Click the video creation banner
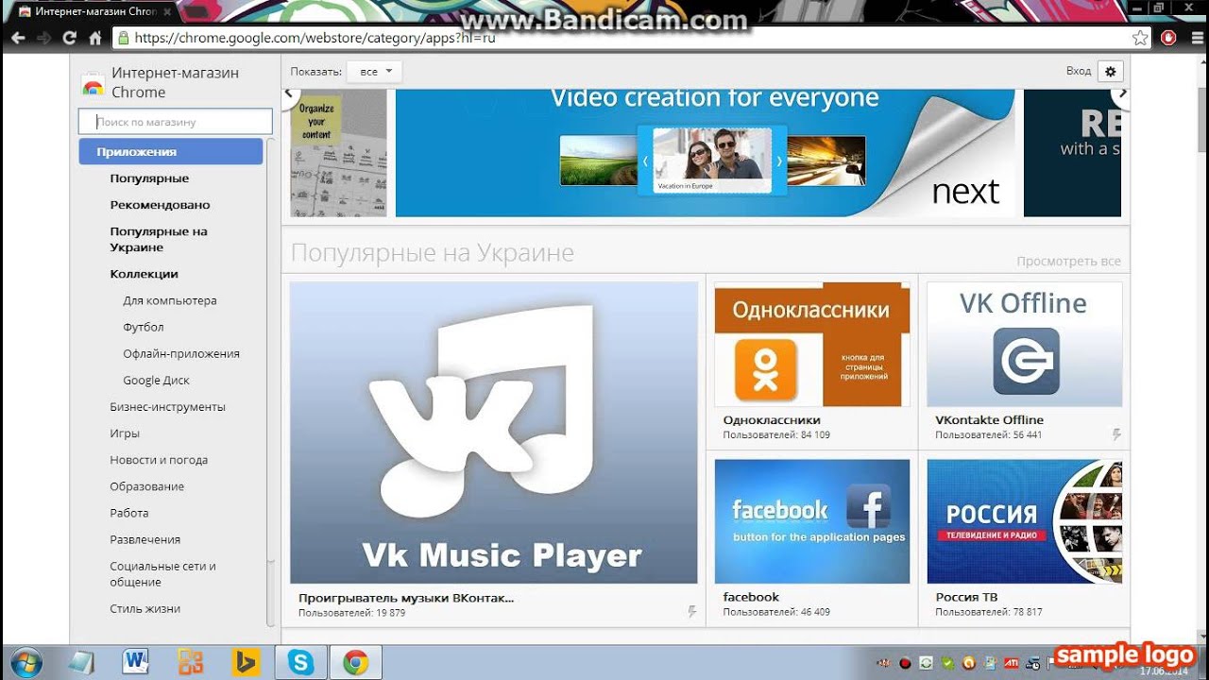Screen dimensions: 1209x680 pyautogui.click(x=705, y=153)
